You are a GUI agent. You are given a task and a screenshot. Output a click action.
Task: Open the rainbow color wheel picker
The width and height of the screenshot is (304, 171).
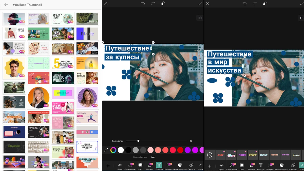click(x=113, y=150)
